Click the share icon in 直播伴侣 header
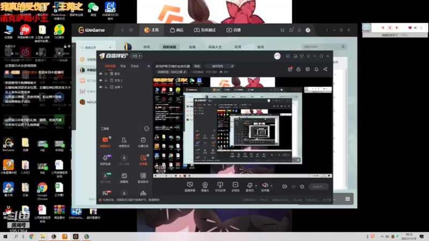429x241 pixels. 326,69
